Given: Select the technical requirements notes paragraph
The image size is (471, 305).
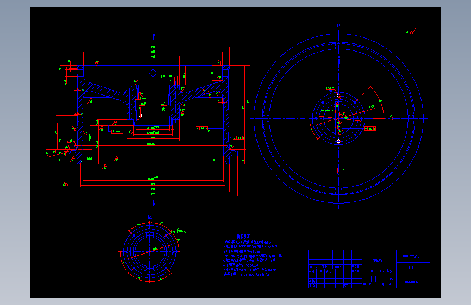Looking at the screenshot, I should [x=253, y=258].
